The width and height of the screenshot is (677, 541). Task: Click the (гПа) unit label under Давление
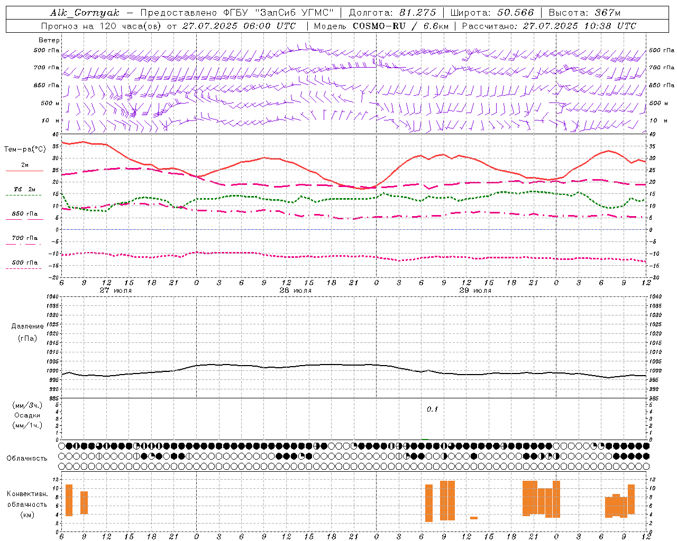[28, 338]
